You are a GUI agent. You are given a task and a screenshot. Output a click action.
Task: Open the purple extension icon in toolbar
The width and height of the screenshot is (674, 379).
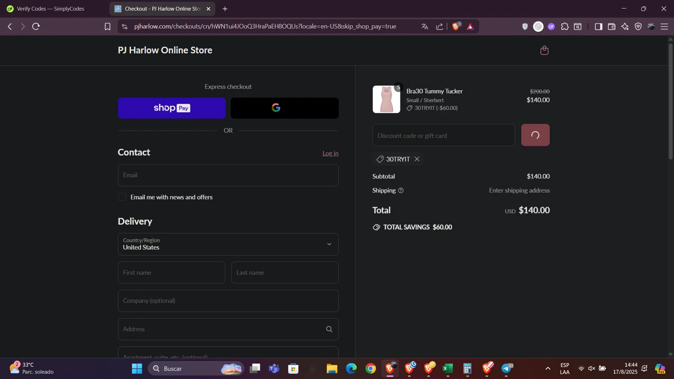click(x=551, y=26)
